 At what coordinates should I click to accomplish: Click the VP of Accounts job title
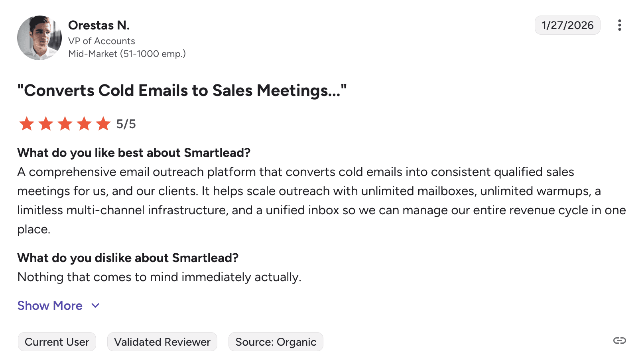click(102, 41)
